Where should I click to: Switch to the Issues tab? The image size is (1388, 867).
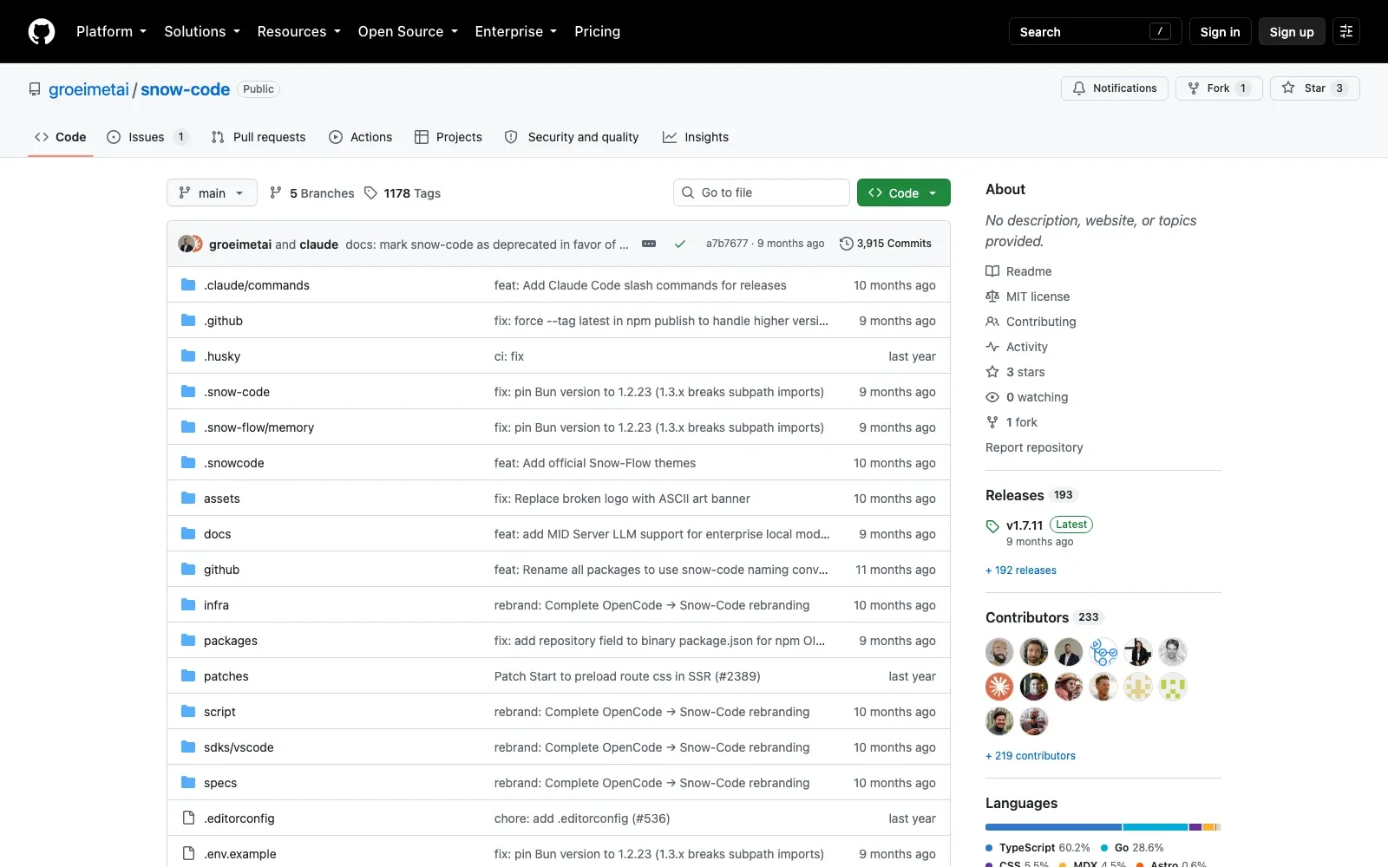pyautogui.click(x=147, y=137)
